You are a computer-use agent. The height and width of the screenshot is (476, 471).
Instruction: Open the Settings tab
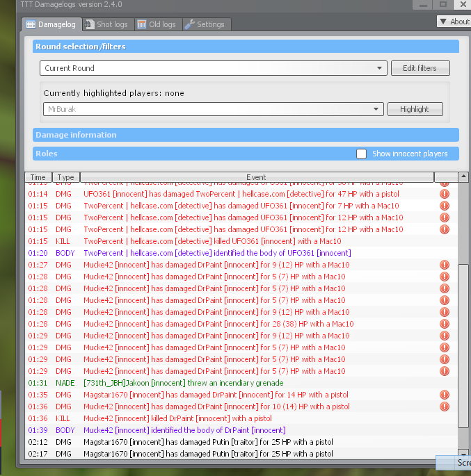[205, 24]
